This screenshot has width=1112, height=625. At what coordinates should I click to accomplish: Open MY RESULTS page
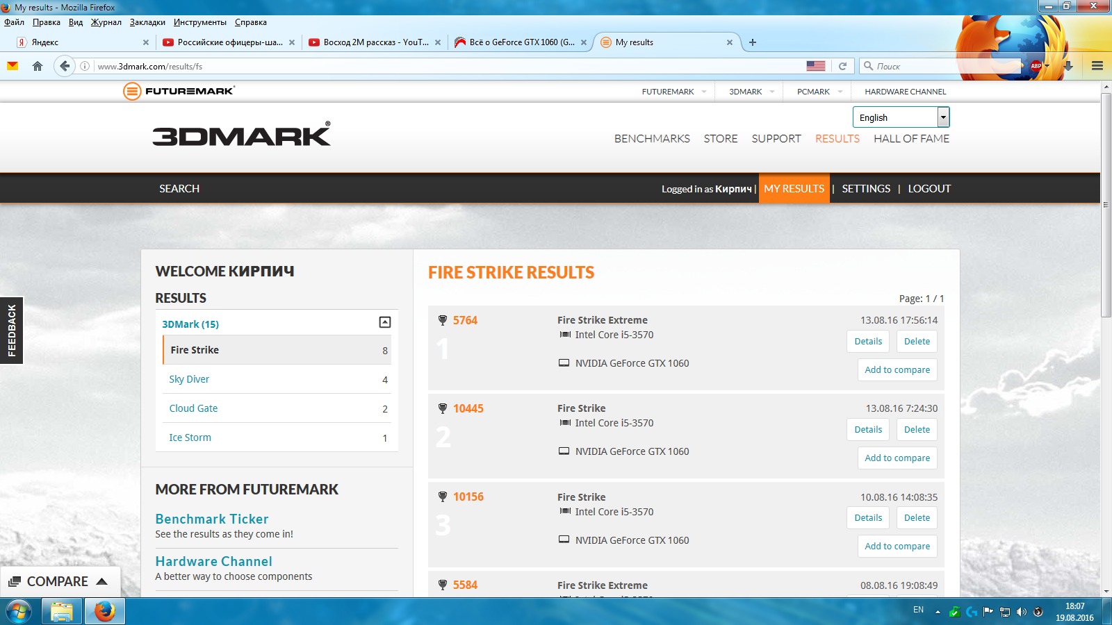[794, 188]
